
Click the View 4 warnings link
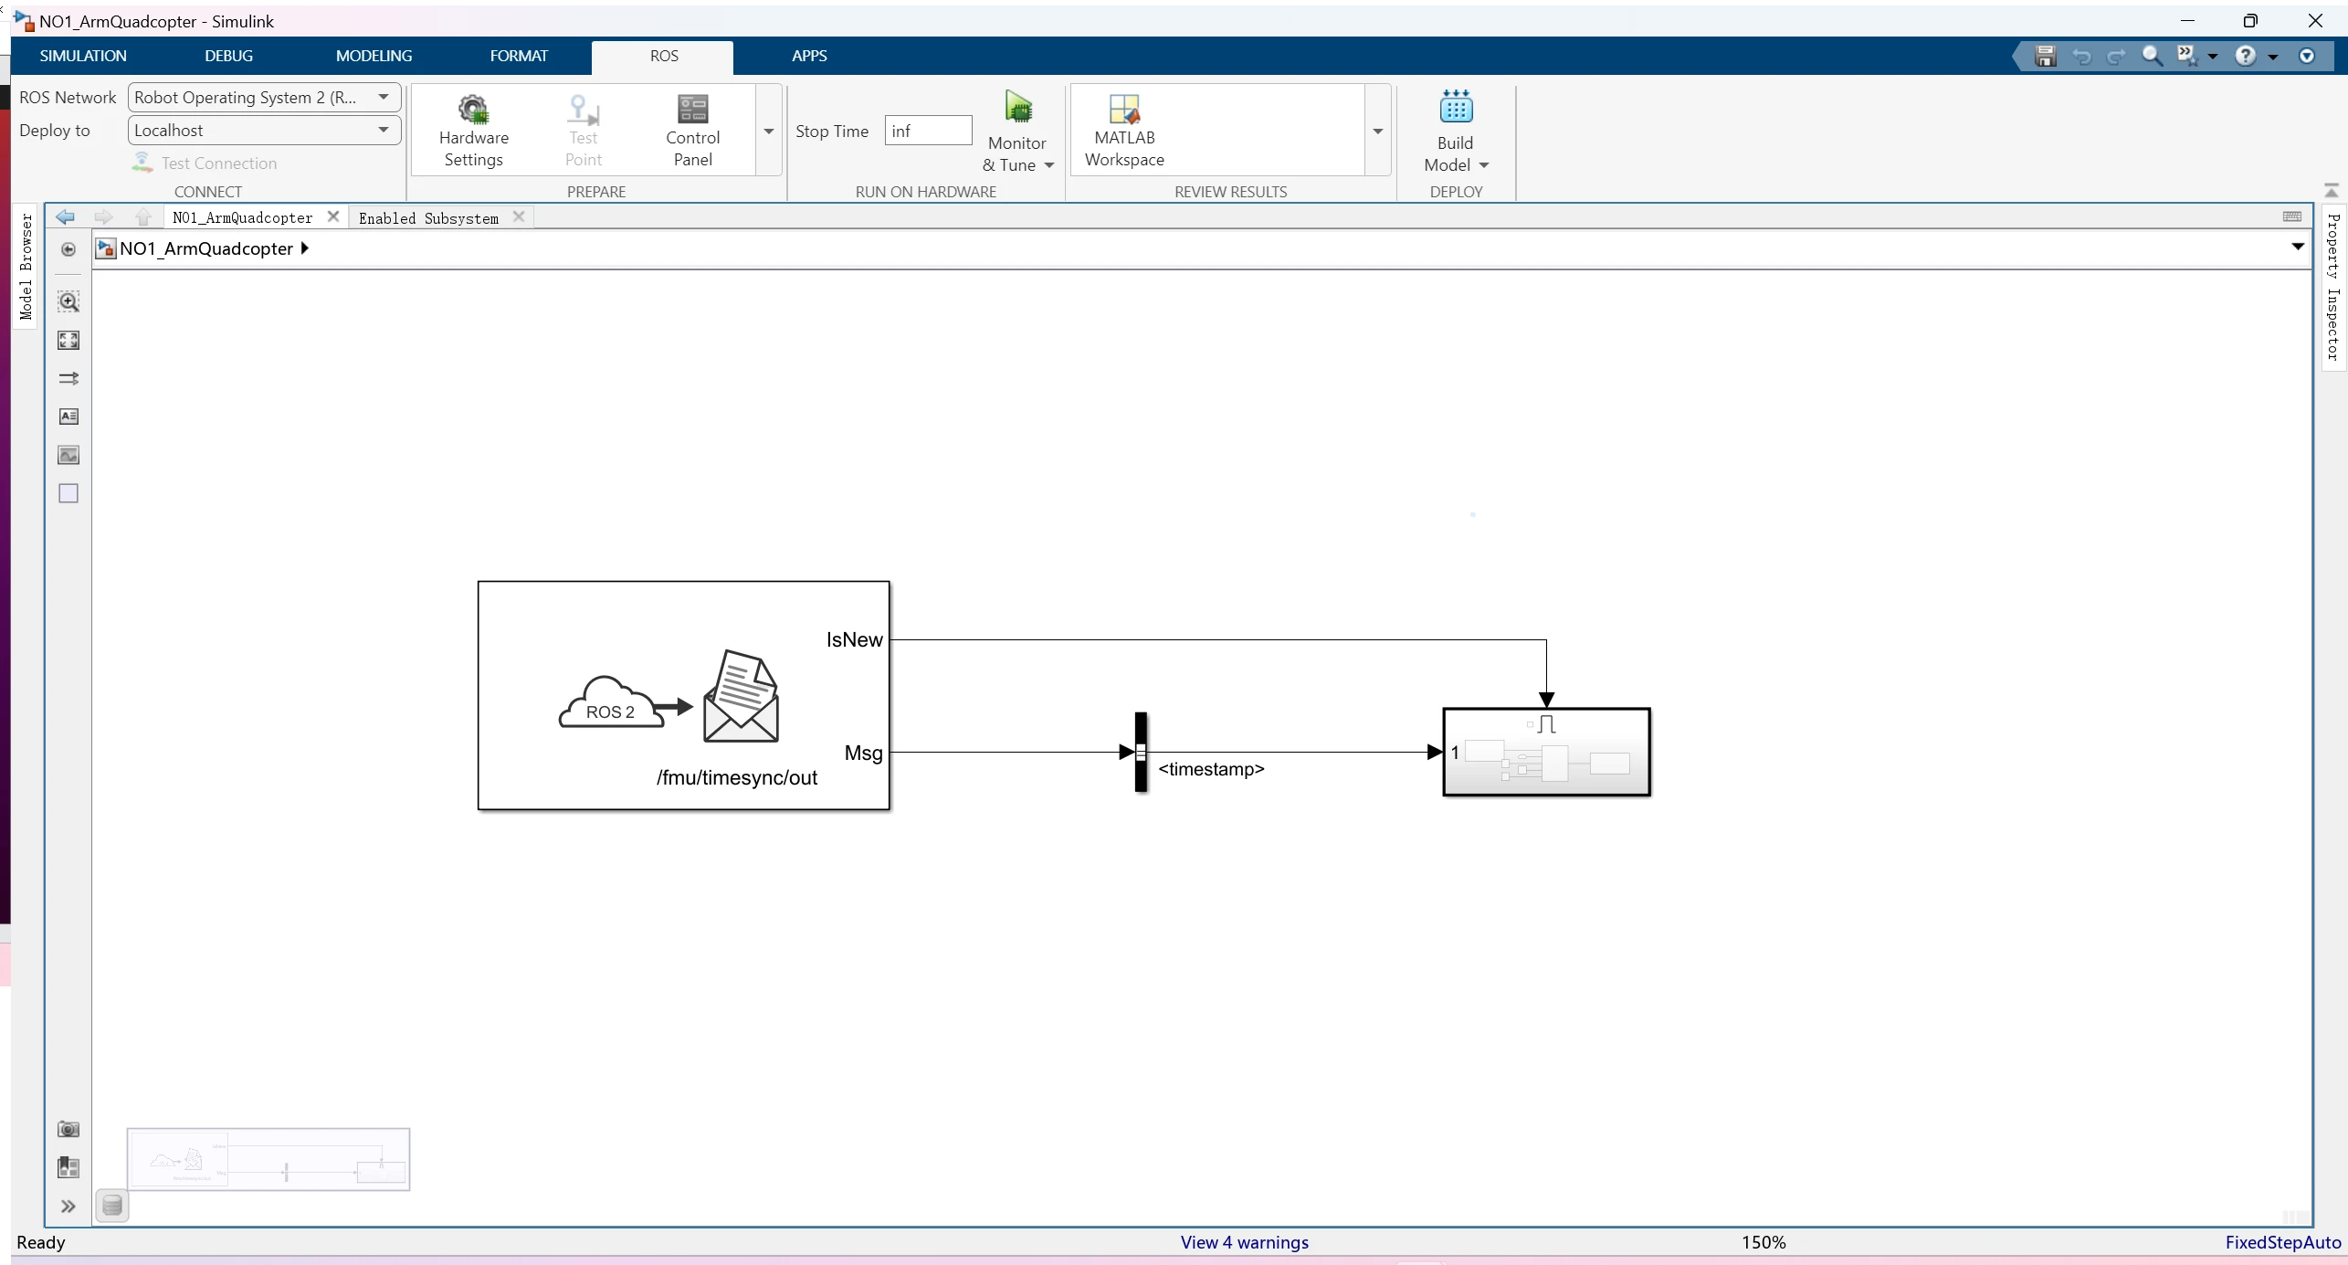pos(1244,1242)
